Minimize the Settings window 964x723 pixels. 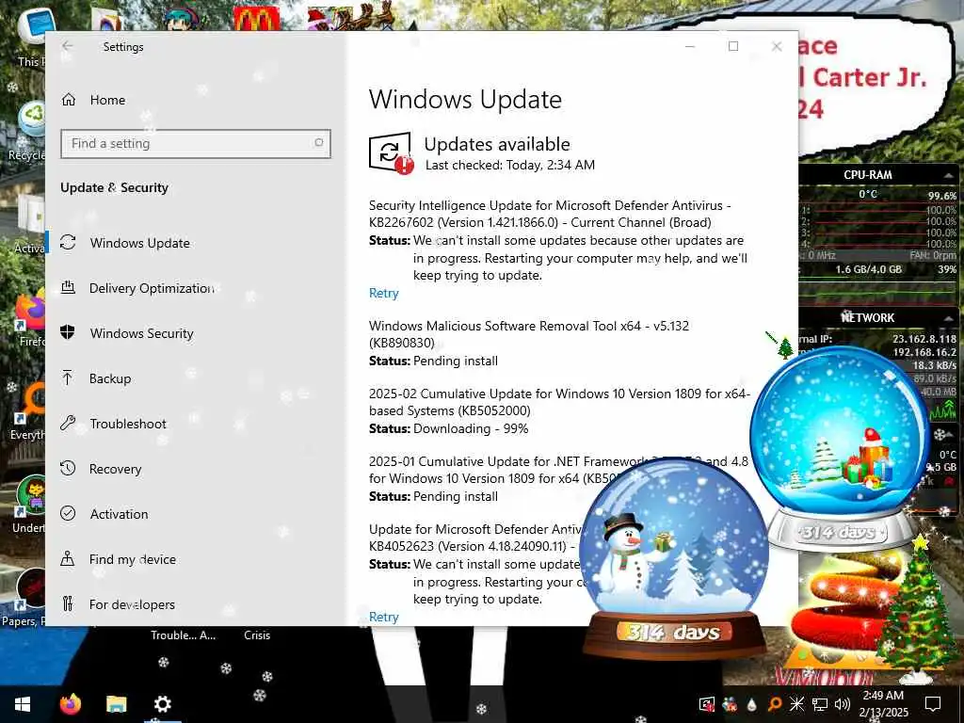(690, 46)
